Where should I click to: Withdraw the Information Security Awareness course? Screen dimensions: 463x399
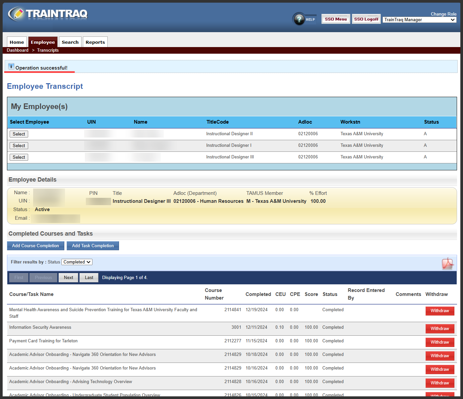pos(440,328)
